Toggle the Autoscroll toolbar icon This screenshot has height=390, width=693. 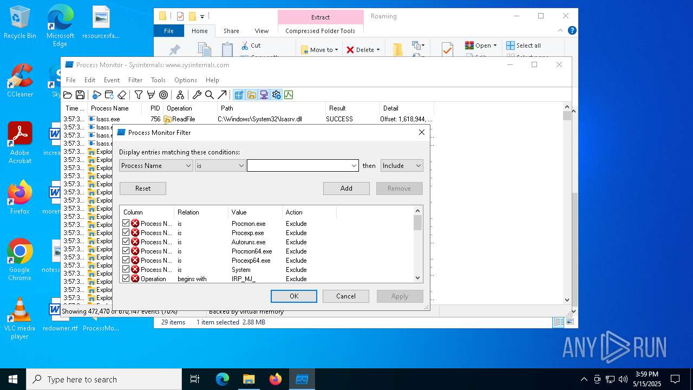[x=109, y=95]
